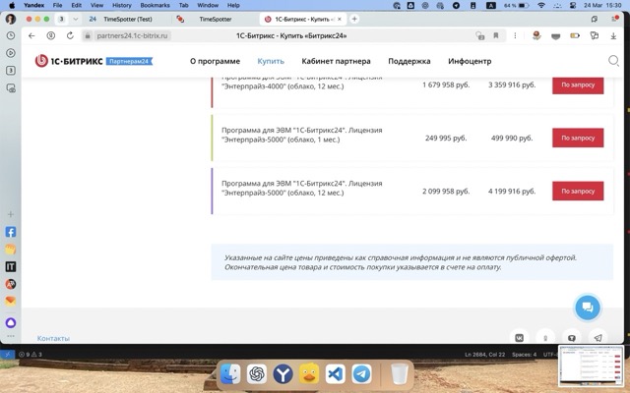Click the VK social icon in footer
Image resolution: width=630 pixels, height=393 pixels.
point(520,337)
